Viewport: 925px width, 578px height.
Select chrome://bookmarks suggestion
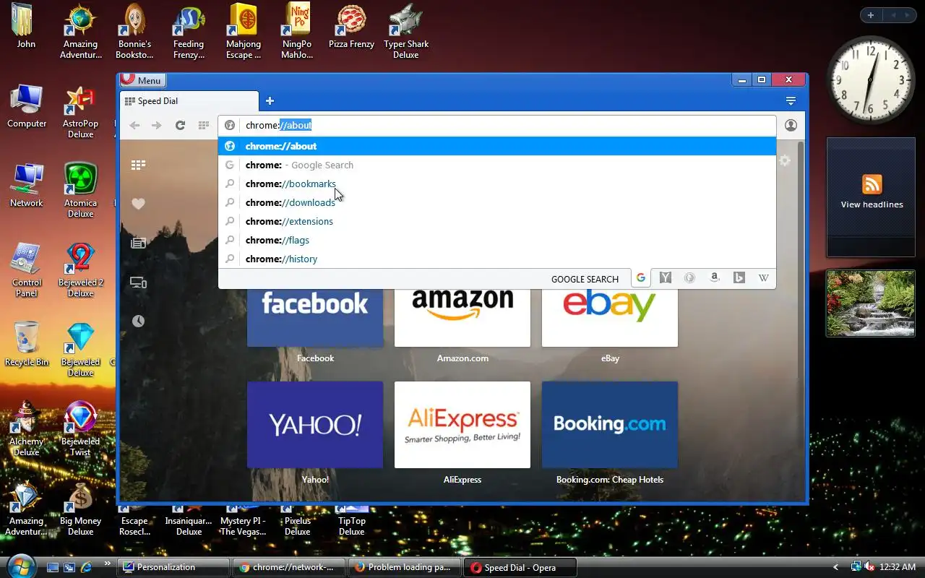tap(497, 184)
